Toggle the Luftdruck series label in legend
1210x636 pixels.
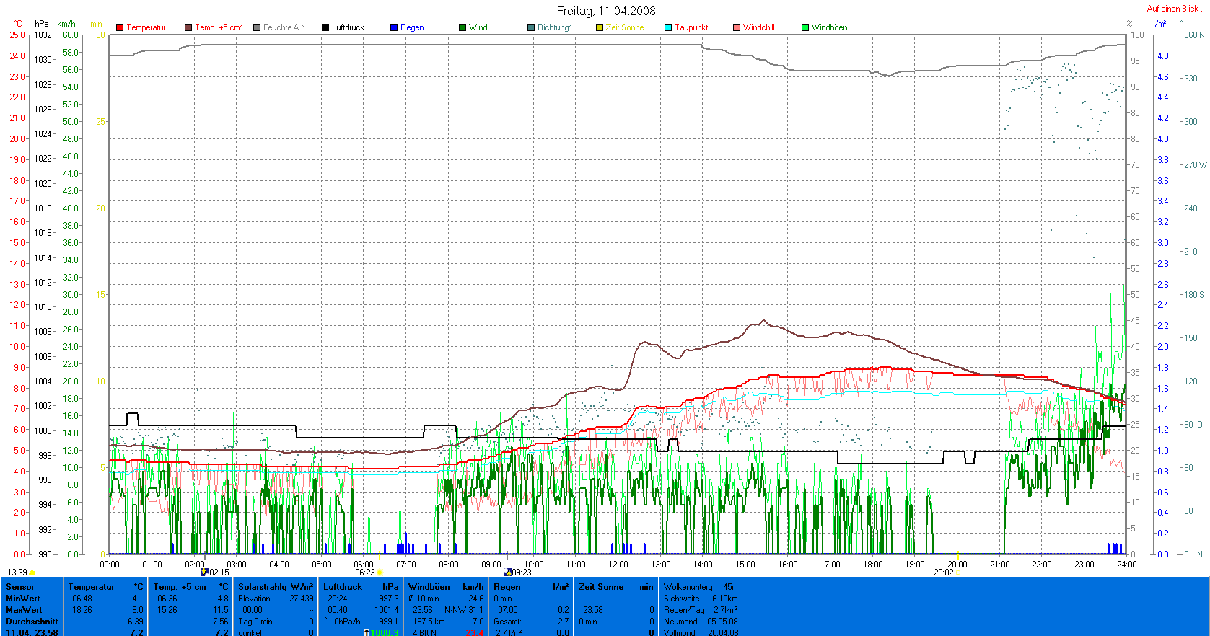tap(348, 27)
